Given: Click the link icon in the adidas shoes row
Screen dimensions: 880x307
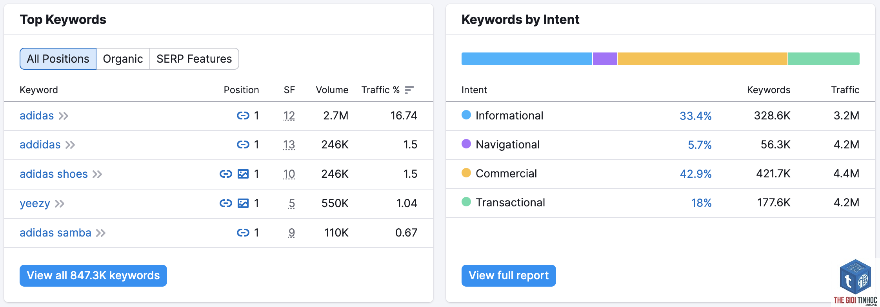Looking at the screenshot, I should (226, 174).
